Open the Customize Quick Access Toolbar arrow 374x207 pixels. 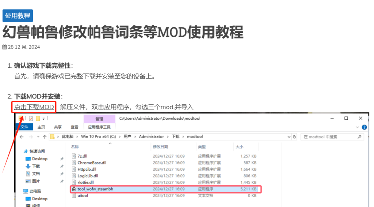click(44, 119)
